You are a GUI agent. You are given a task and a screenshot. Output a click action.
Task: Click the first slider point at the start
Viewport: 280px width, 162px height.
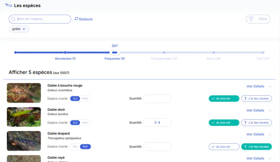click(x=16, y=52)
